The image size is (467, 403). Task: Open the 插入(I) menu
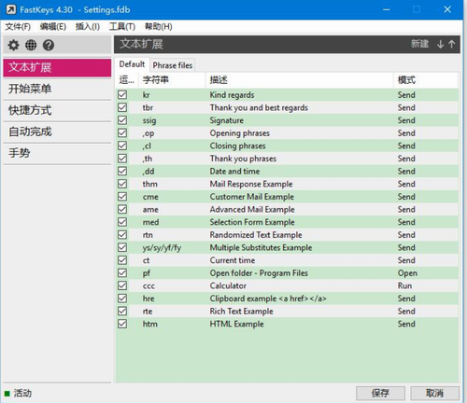pyautogui.click(x=88, y=27)
